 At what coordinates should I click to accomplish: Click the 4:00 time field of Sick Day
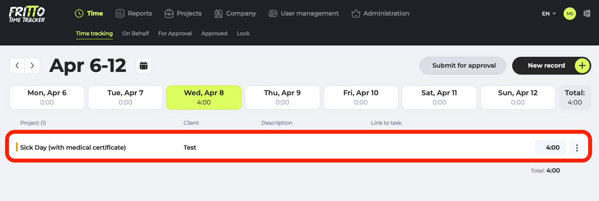coord(550,148)
